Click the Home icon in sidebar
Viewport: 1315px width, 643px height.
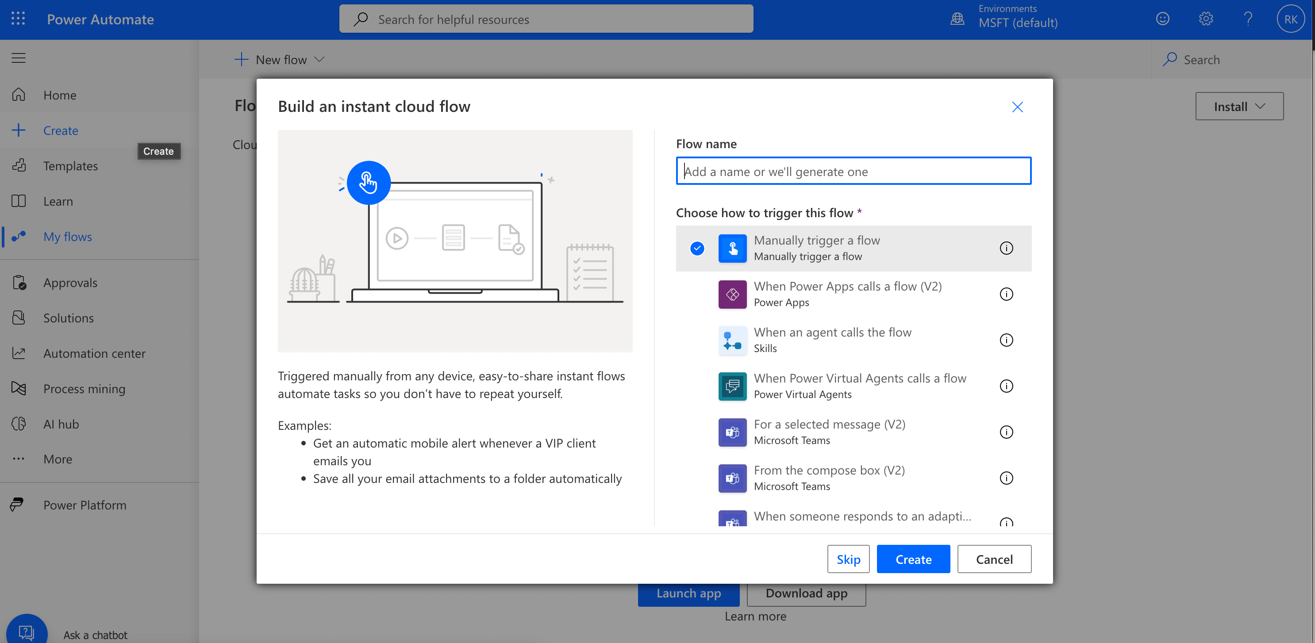[19, 95]
